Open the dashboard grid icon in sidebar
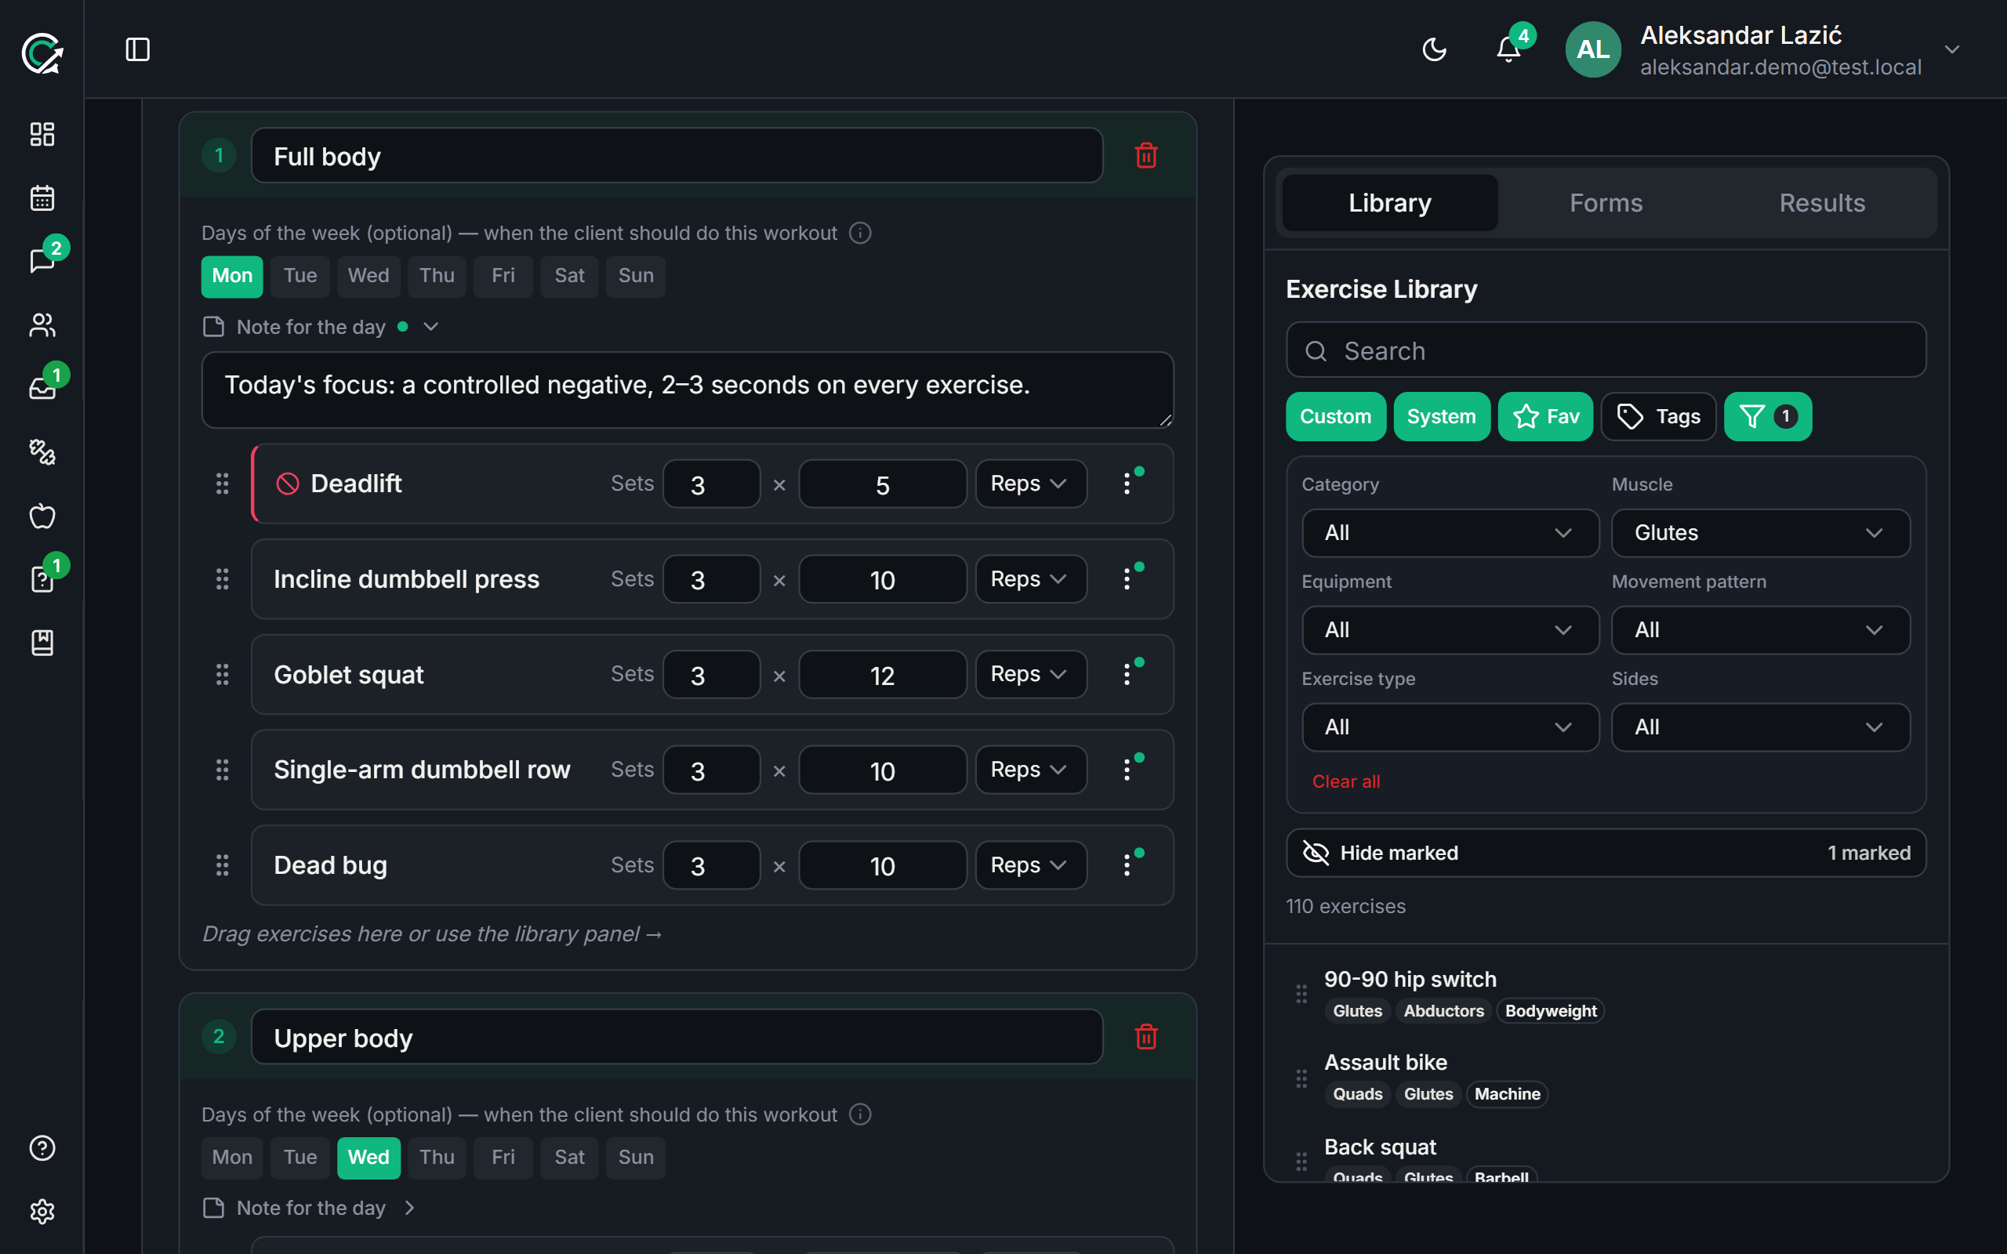 pyautogui.click(x=42, y=134)
